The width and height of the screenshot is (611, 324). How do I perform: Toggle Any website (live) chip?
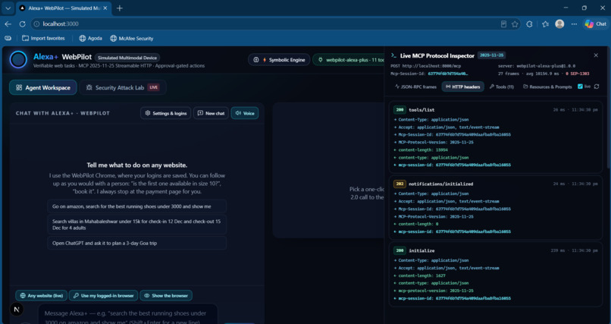point(41,295)
